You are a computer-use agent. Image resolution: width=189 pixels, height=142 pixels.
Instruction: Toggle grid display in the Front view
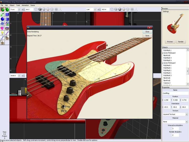(x=56, y=10)
